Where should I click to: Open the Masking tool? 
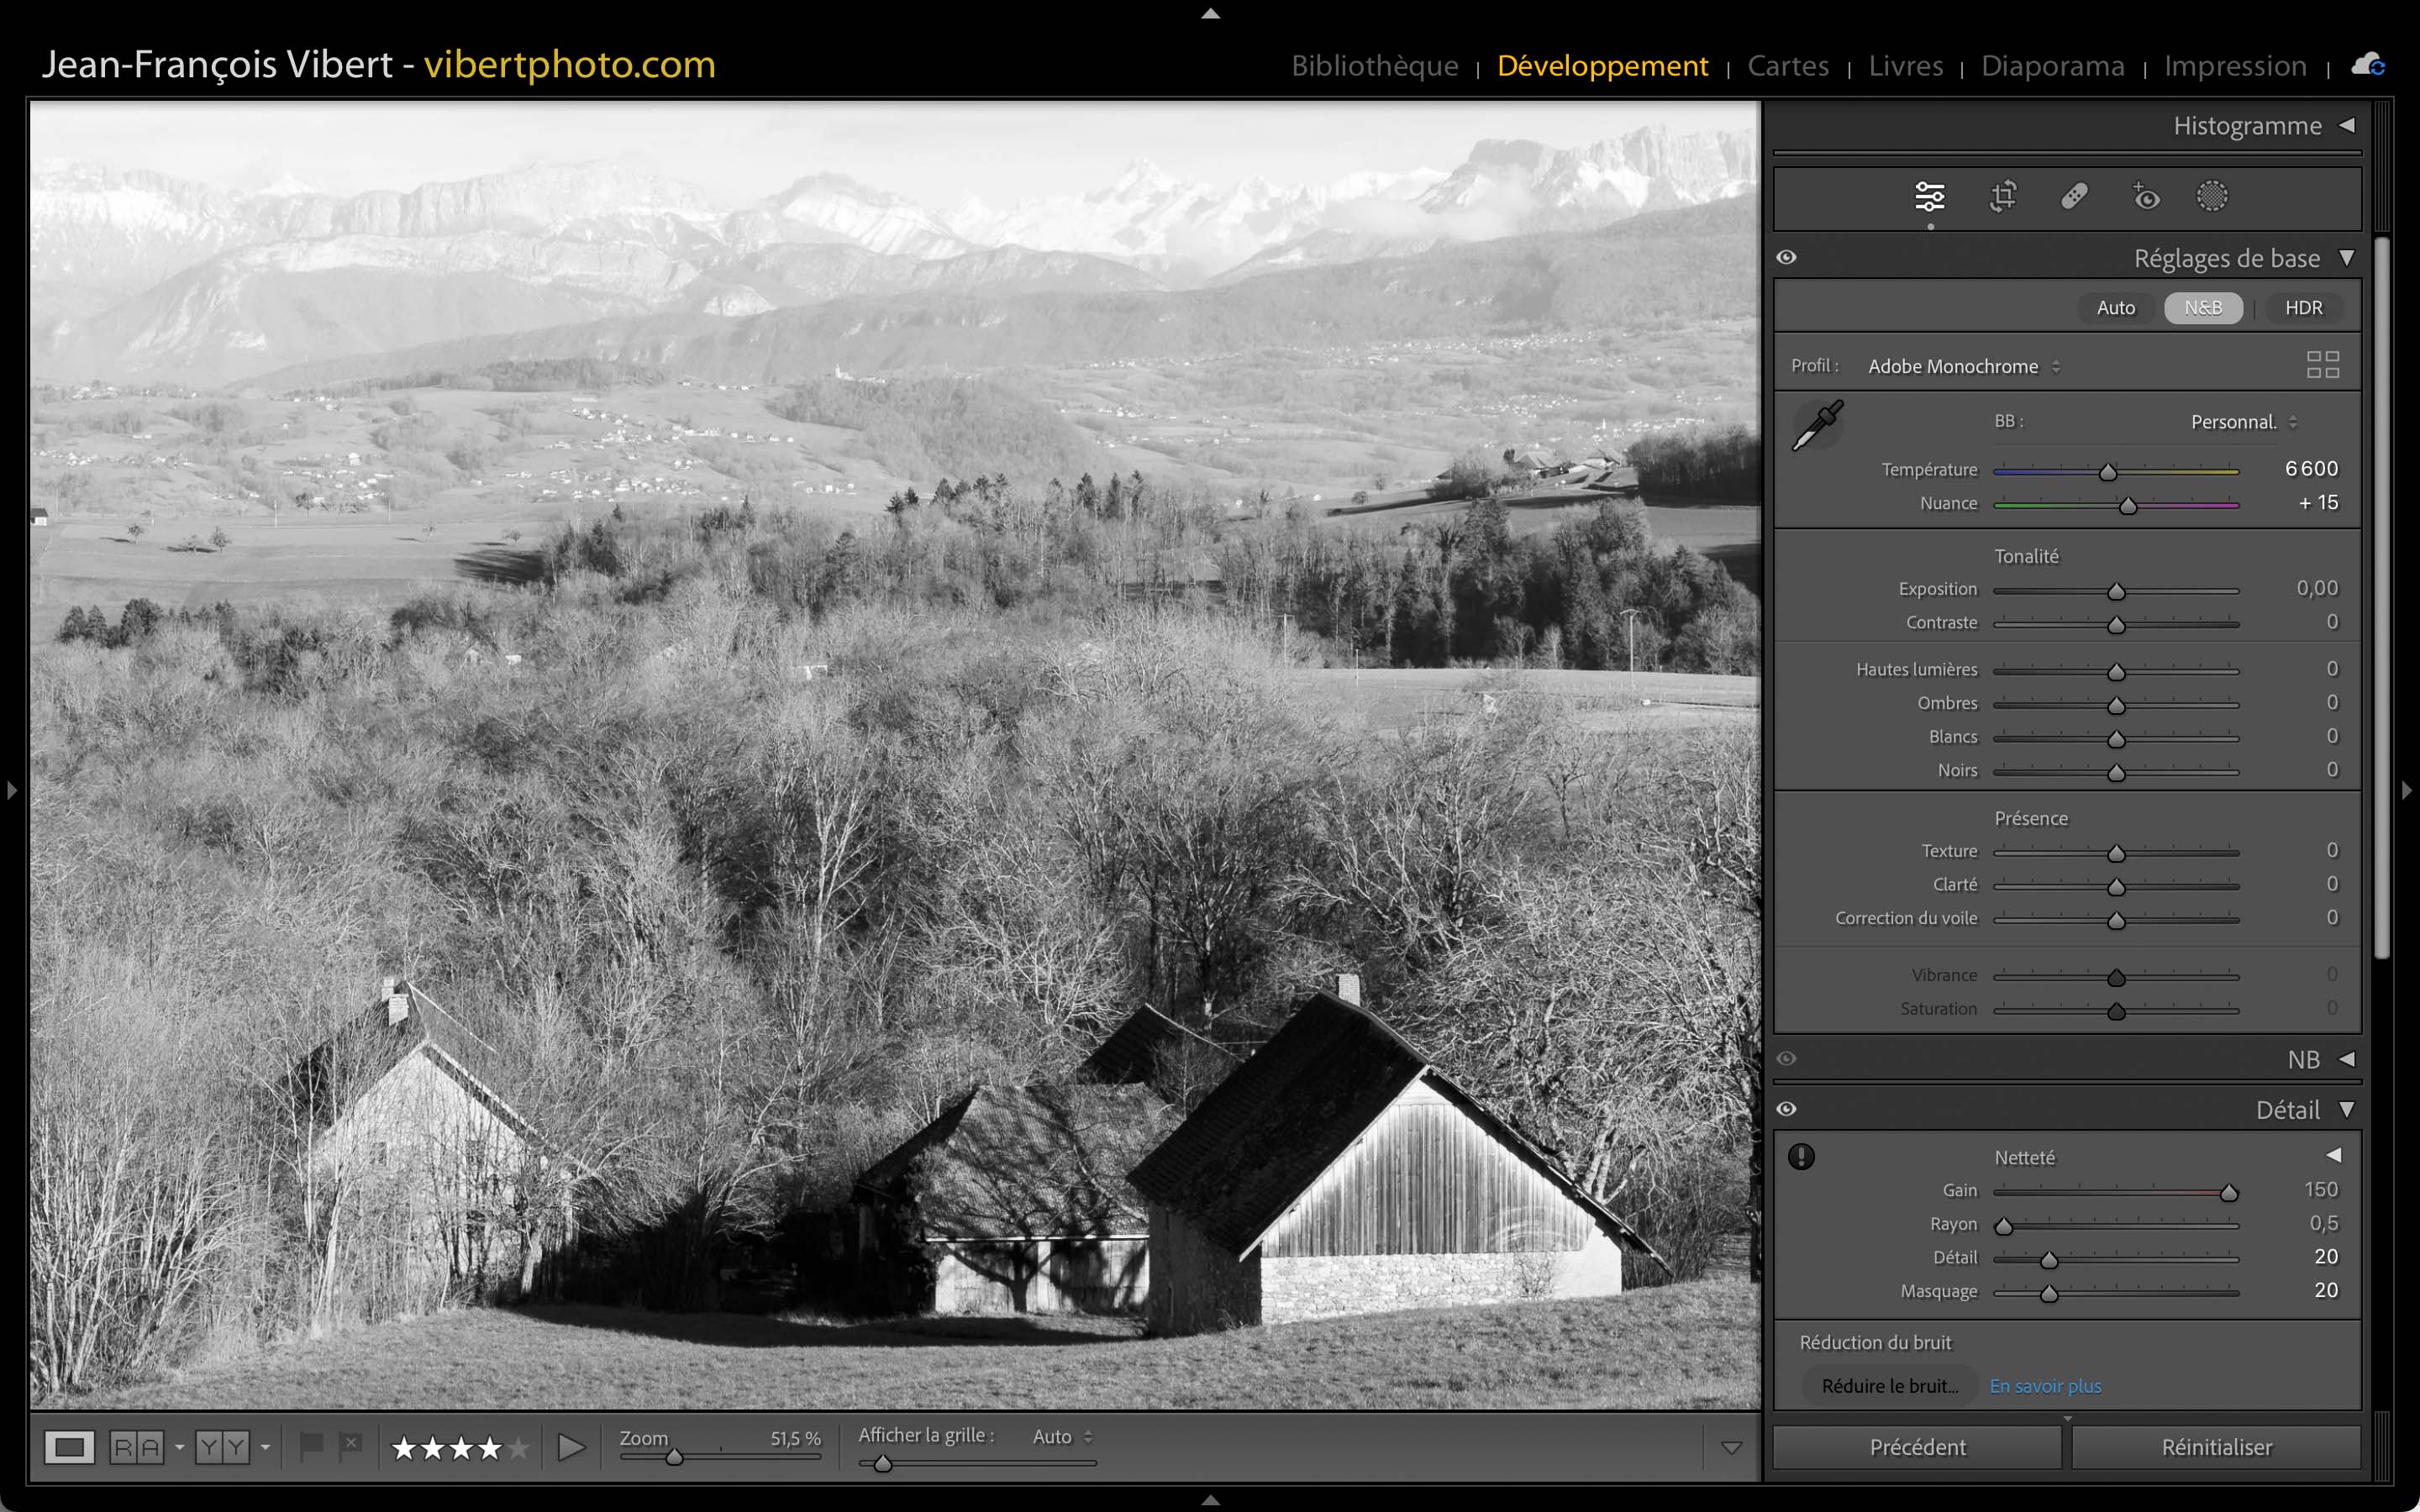(2212, 197)
